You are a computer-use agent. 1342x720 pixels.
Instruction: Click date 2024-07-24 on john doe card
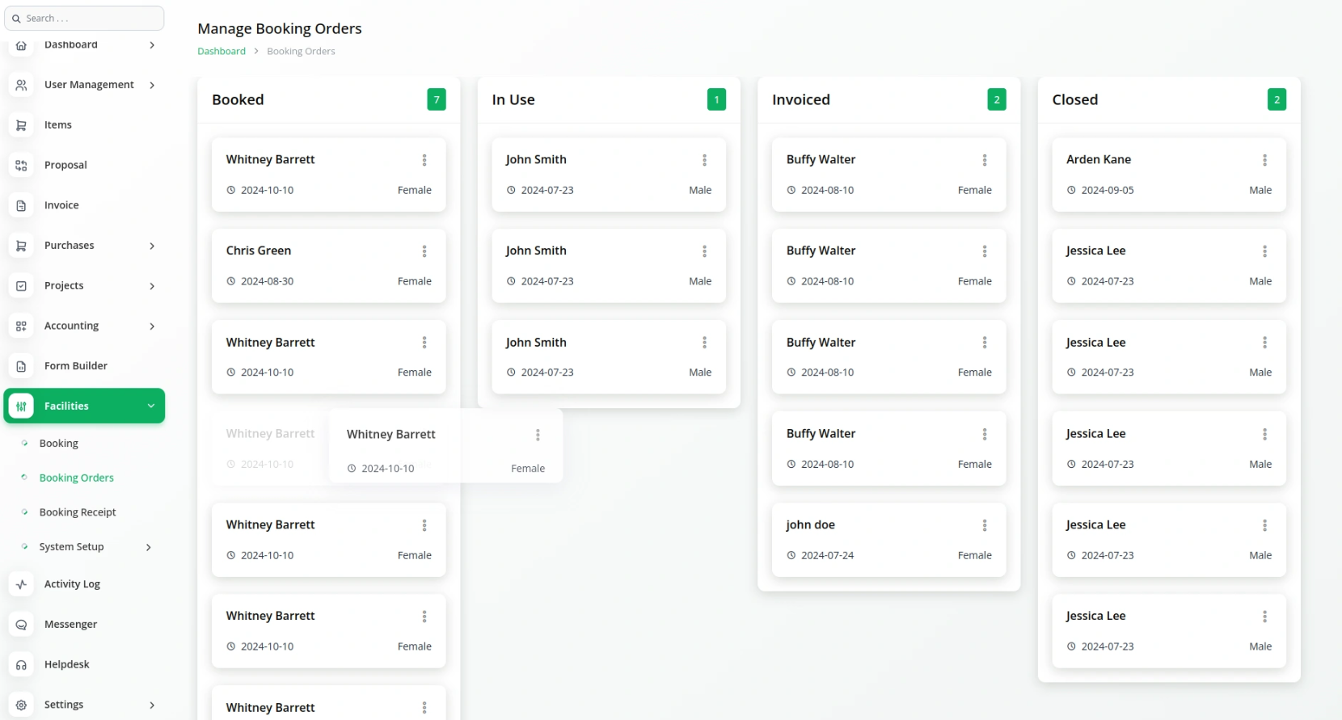(x=827, y=555)
